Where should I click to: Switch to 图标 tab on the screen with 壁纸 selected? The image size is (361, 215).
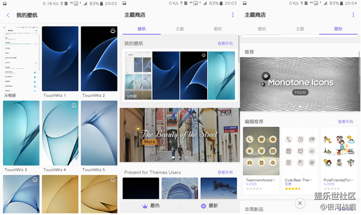click(218, 29)
